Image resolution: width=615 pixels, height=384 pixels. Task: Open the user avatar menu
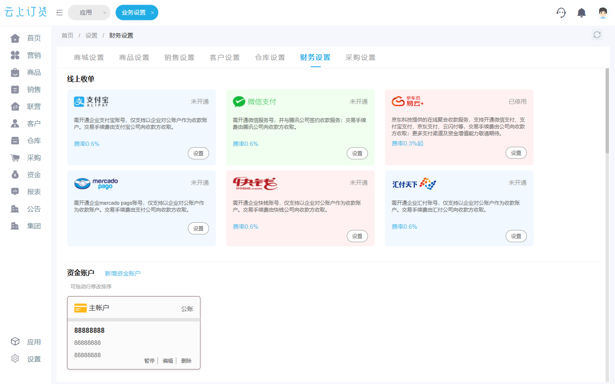coord(603,13)
